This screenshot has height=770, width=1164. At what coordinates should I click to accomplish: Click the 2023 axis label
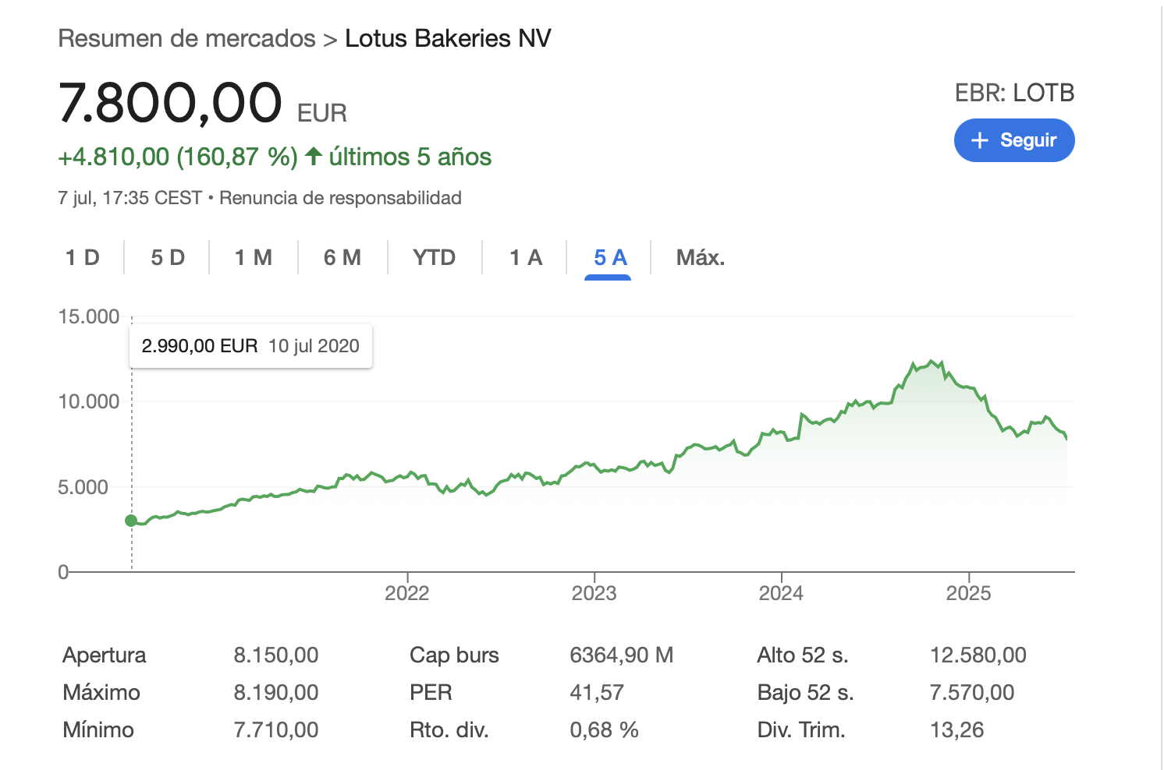594,593
